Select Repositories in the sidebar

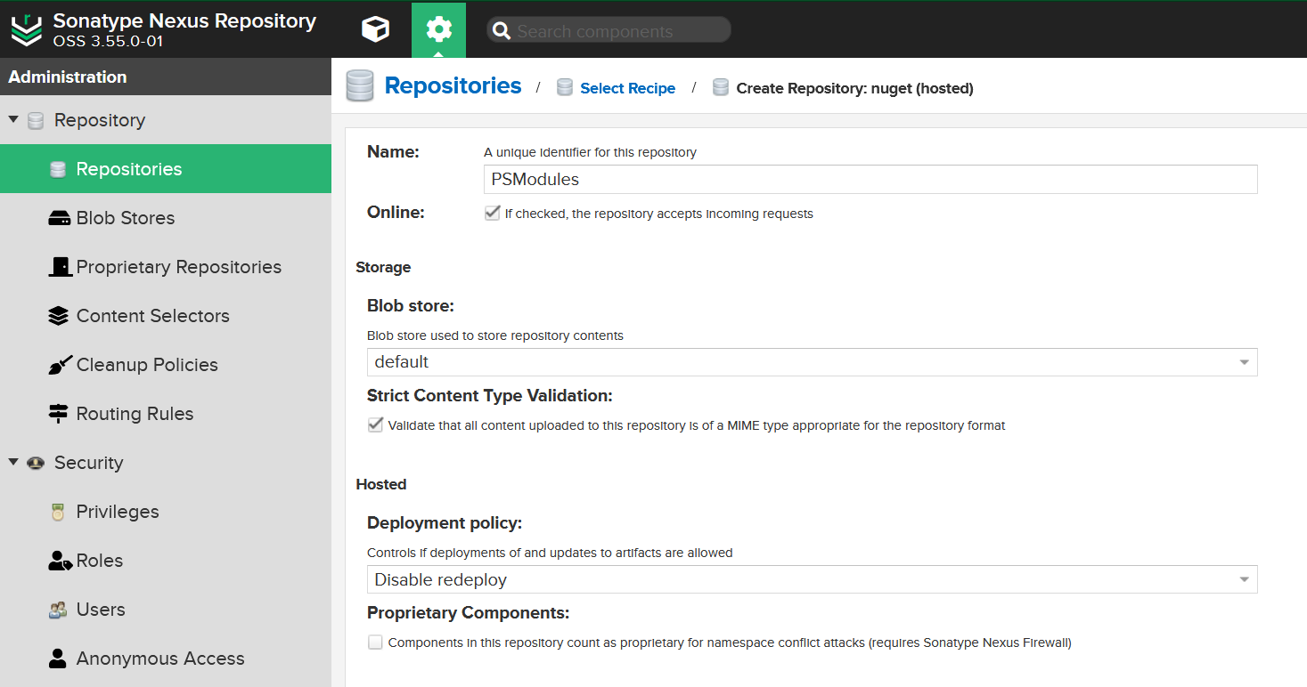[166, 169]
